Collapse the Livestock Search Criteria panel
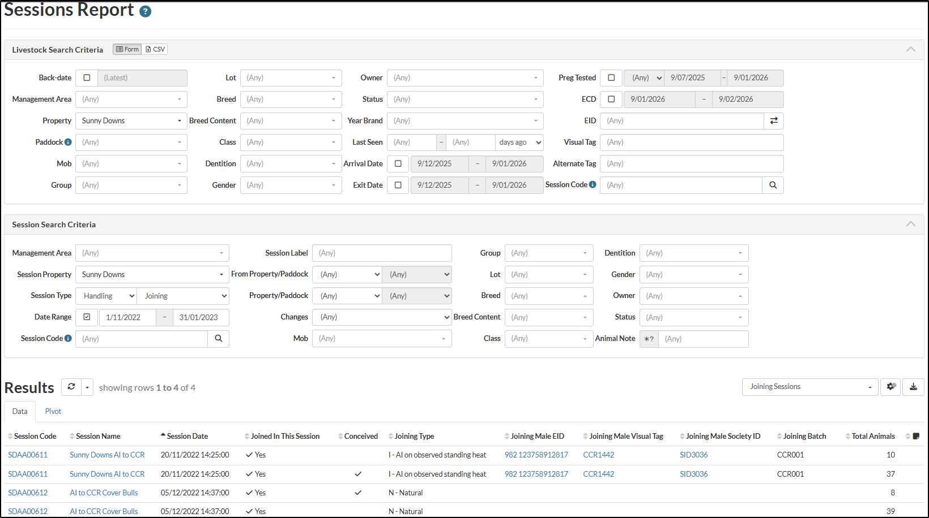The height and width of the screenshot is (518, 929). [x=910, y=49]
